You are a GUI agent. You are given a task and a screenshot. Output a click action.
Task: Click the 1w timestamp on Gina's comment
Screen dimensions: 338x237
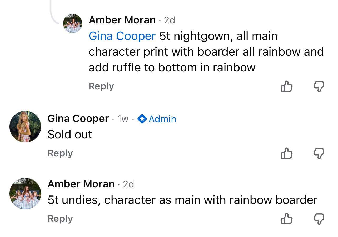[x=123, y=119]
